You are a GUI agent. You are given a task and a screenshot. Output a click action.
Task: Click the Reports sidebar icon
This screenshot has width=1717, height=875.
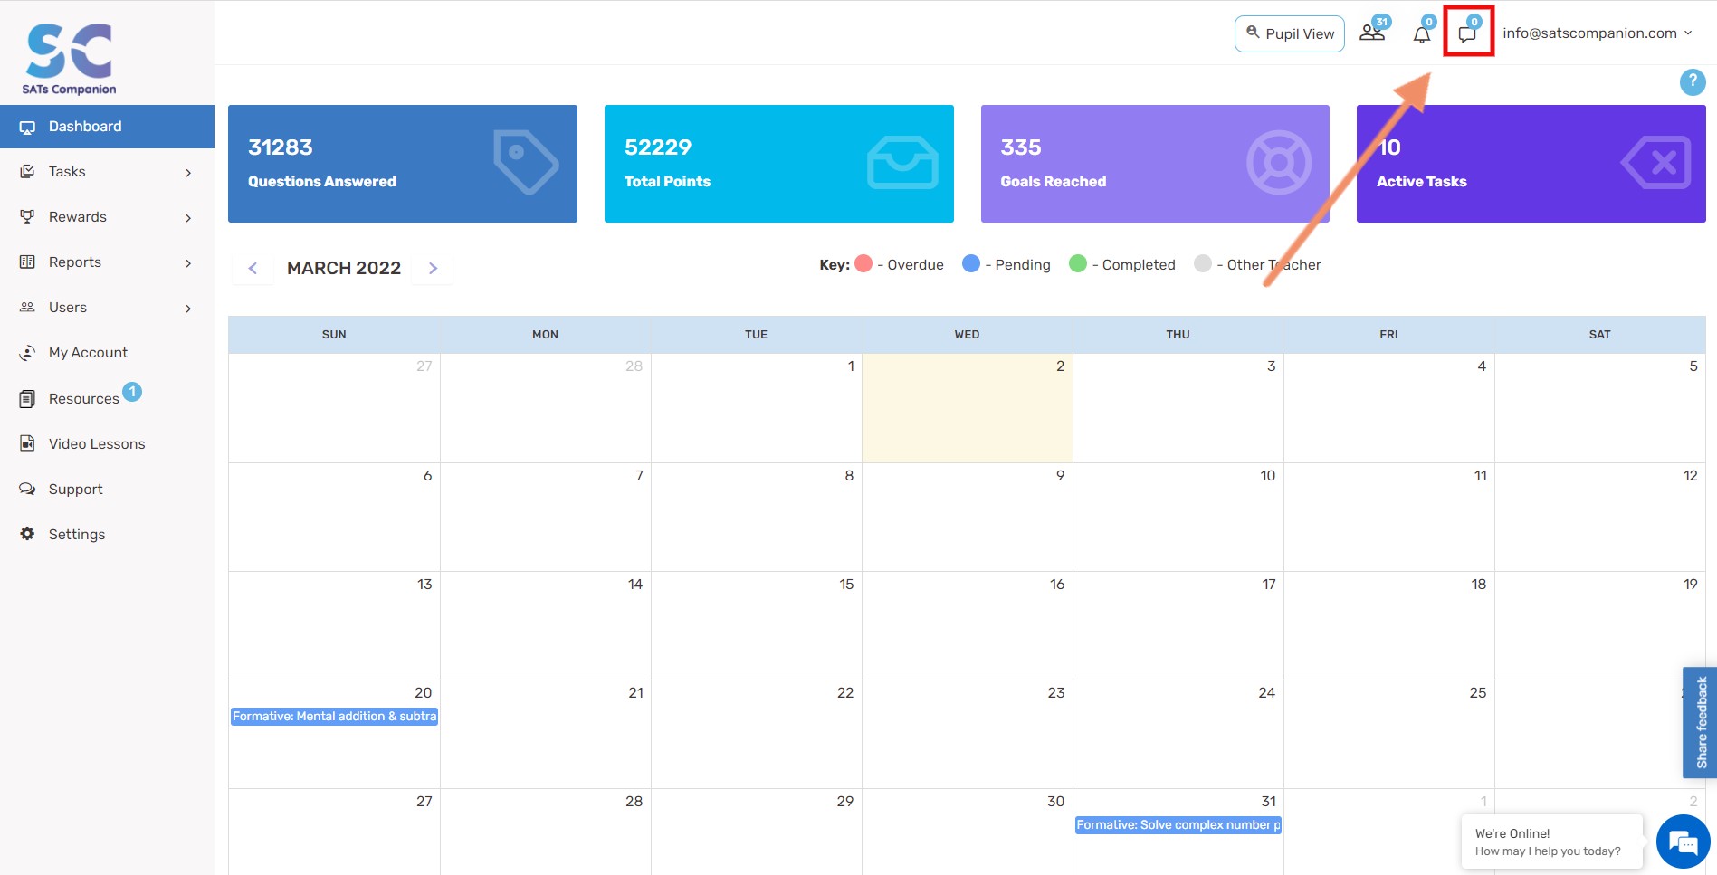click(27, 262)
